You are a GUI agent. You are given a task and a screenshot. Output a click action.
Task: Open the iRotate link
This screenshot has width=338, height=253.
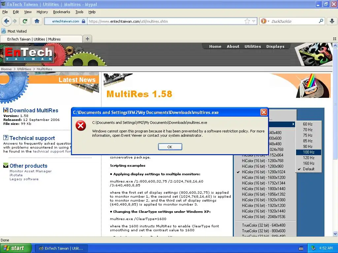(16, 175)
